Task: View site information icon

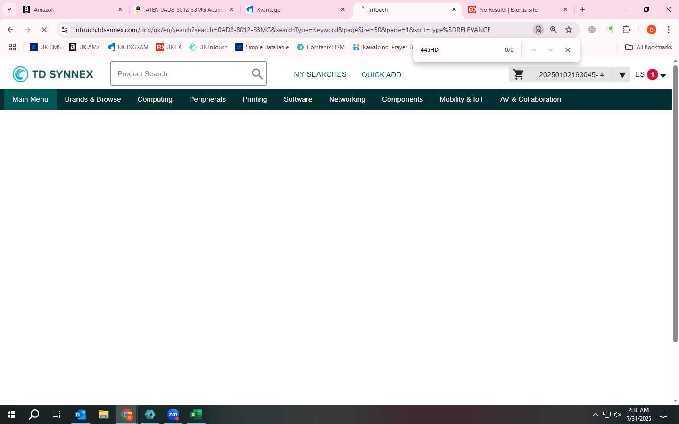Action: point(65,30)
